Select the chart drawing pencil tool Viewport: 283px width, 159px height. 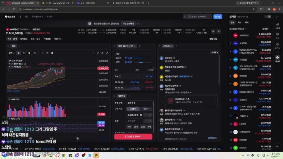pyautogui.click(x=98, y=53)
